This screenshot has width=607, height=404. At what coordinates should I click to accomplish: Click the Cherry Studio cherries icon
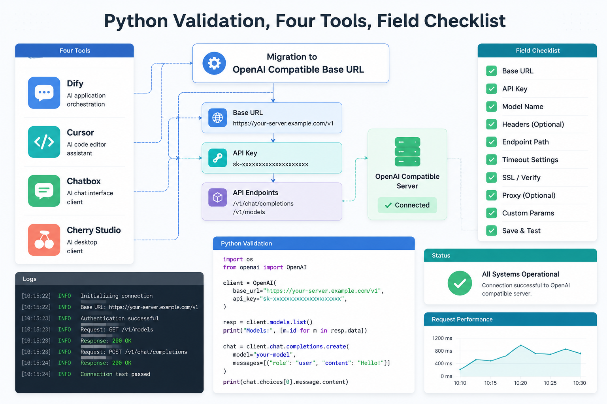click(x=44, y=239)
